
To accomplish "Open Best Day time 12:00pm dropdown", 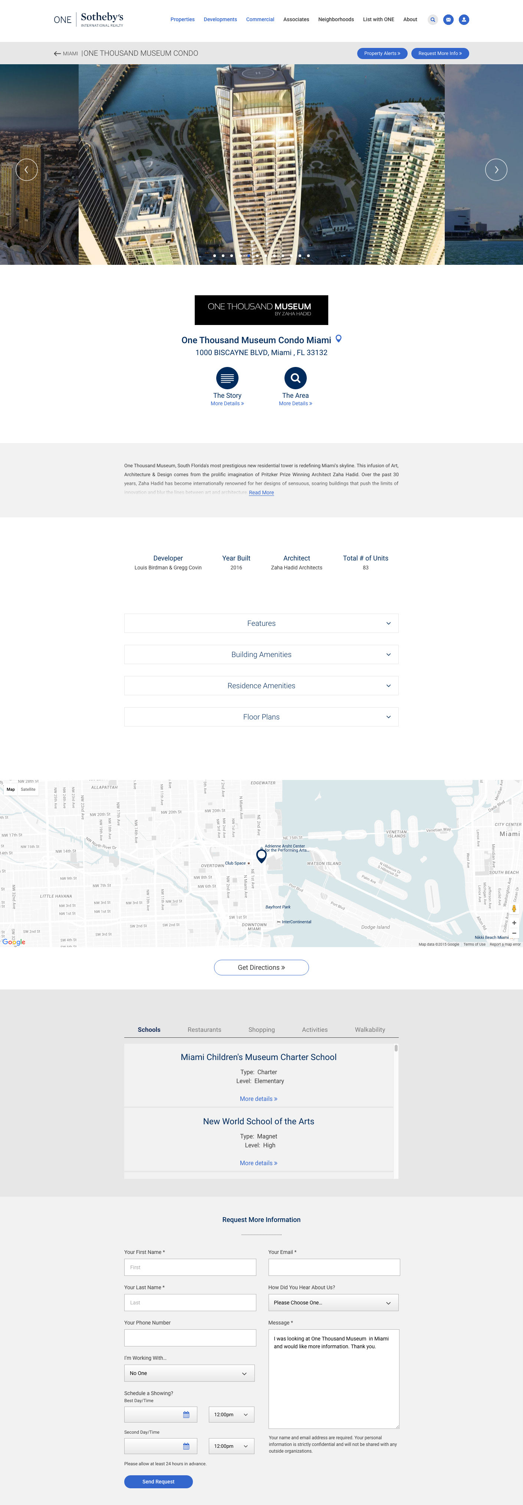I will (232, 1414).
